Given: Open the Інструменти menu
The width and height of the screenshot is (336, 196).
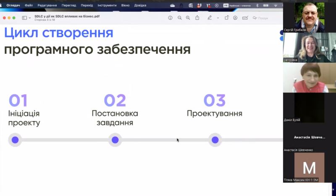Looking at the screenshot, I should pos(107,5).
